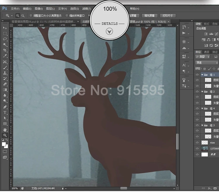Select the Pen tool
Image resolution: width=219 pixels, height=194 pixels.
tap(5, 107)
